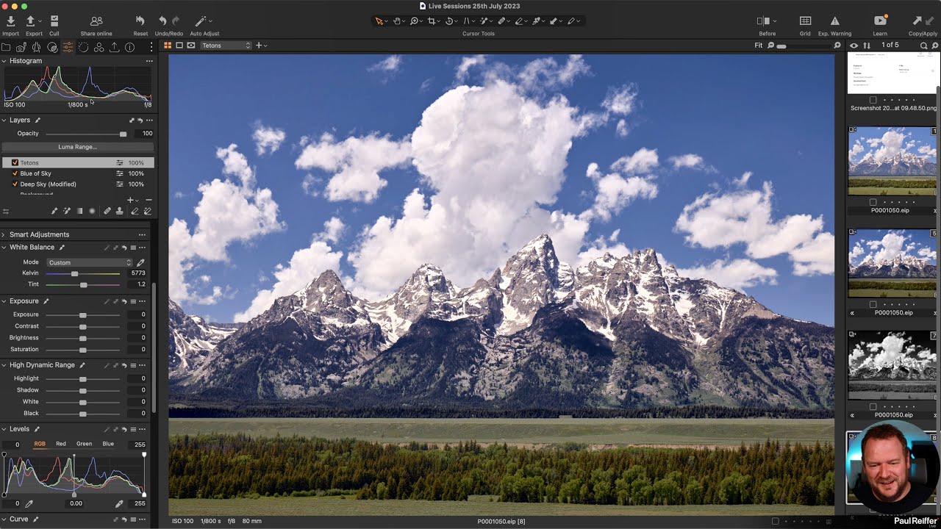Disable the Deep Sky (Modified) layer checkbox
This screenshot has width=941, height=529.
15,184
